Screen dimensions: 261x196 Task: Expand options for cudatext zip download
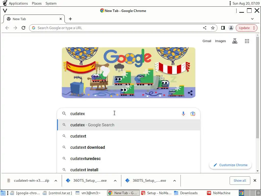click(x=56, y=181)
